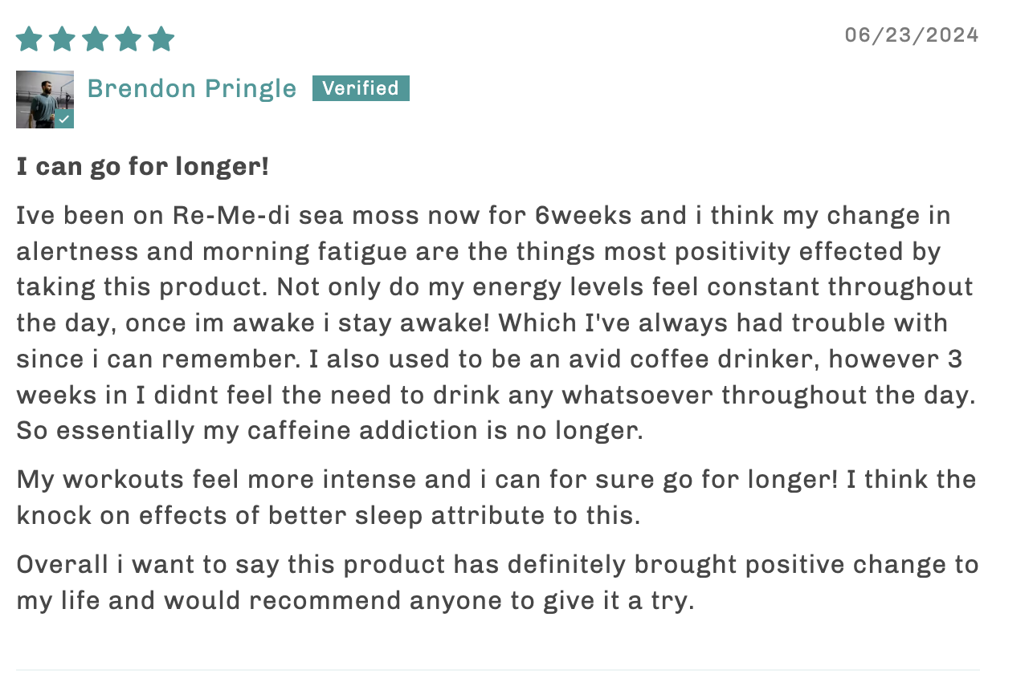Viewport: 1033px width, 674px height.
Task: Click the review title "I can go for longer!"
Action: [x=142, y=167]
